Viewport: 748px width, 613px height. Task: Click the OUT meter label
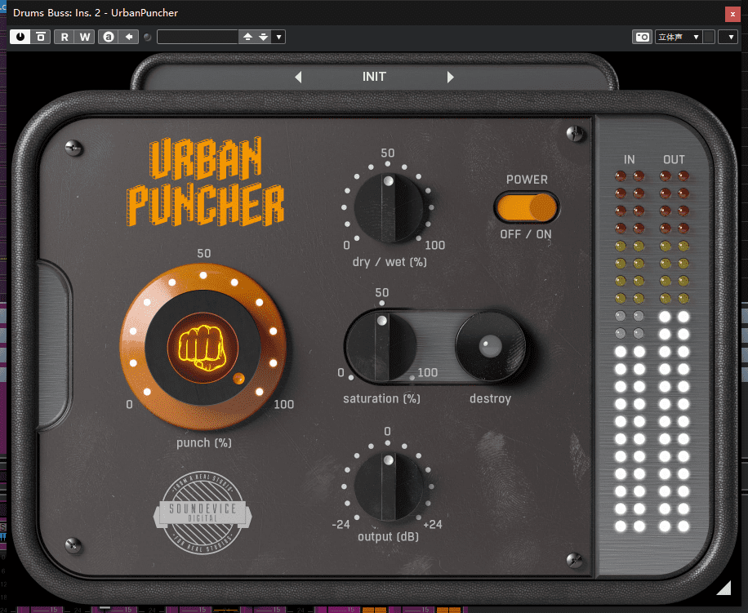pos(674,160)
